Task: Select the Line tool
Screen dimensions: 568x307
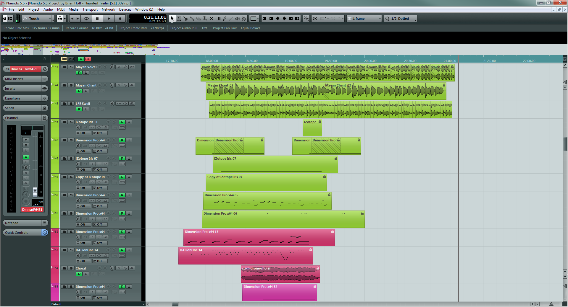Action: 231,19
